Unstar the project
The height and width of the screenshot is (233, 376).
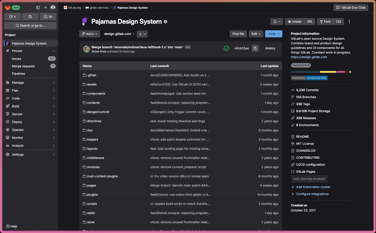(295, 22)
